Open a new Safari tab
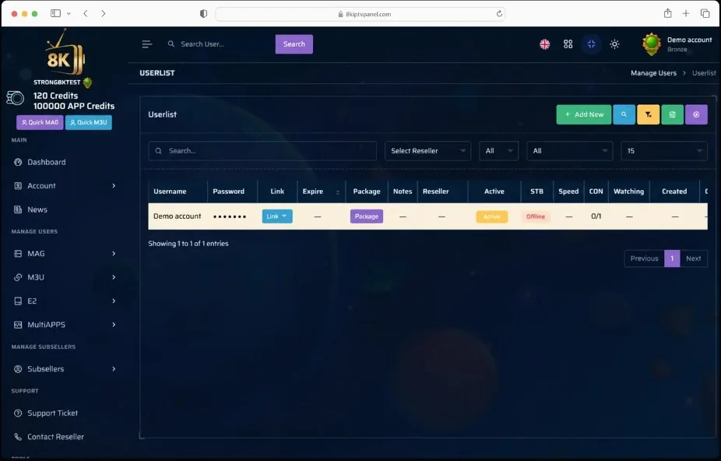Screen dimensions: 721x461 click(686, 13)
